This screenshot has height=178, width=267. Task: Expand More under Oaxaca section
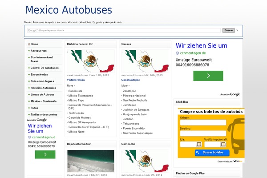125,85
